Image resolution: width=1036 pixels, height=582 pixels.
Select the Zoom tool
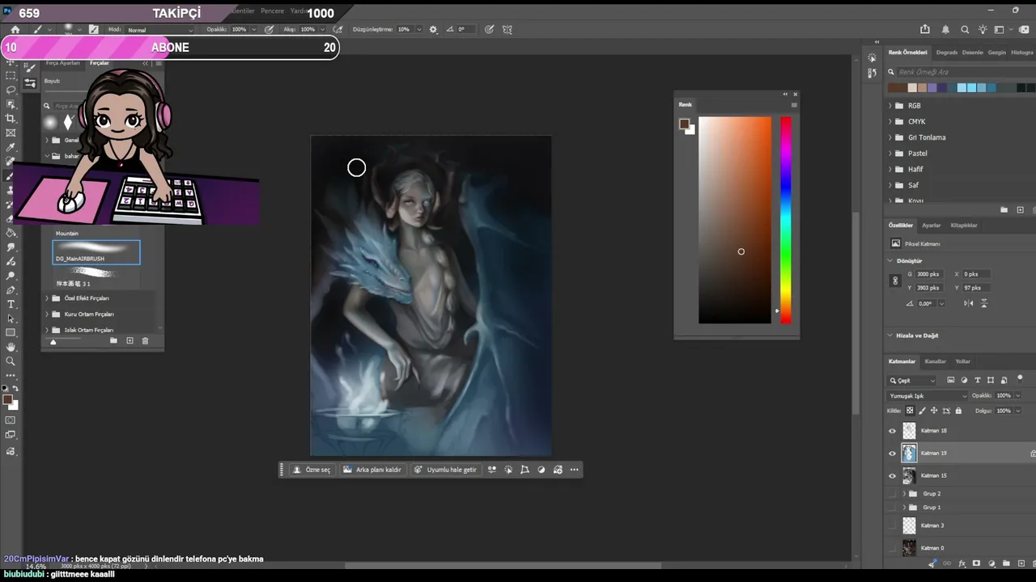pos(11,361)
